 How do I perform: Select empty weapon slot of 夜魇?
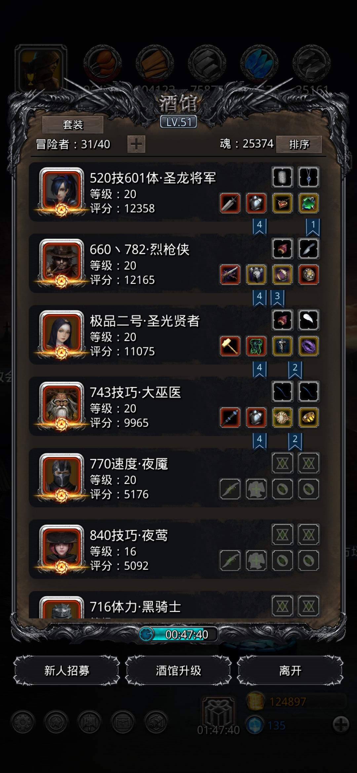230,489
